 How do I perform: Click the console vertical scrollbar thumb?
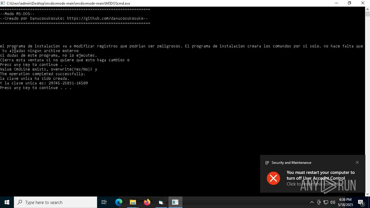click(367, 14)
